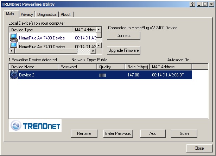216x156 pixels.
Task: Sort by Password column header
Action: click(x=77, y=67)
